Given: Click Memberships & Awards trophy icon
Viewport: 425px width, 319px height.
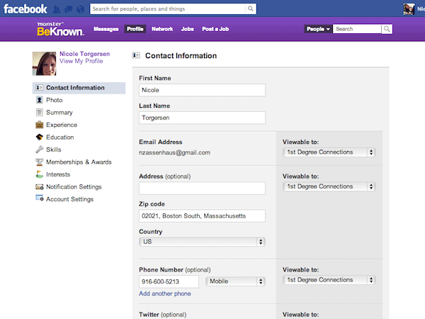Looking at the screenshot, I should click(x=39, y=162).
